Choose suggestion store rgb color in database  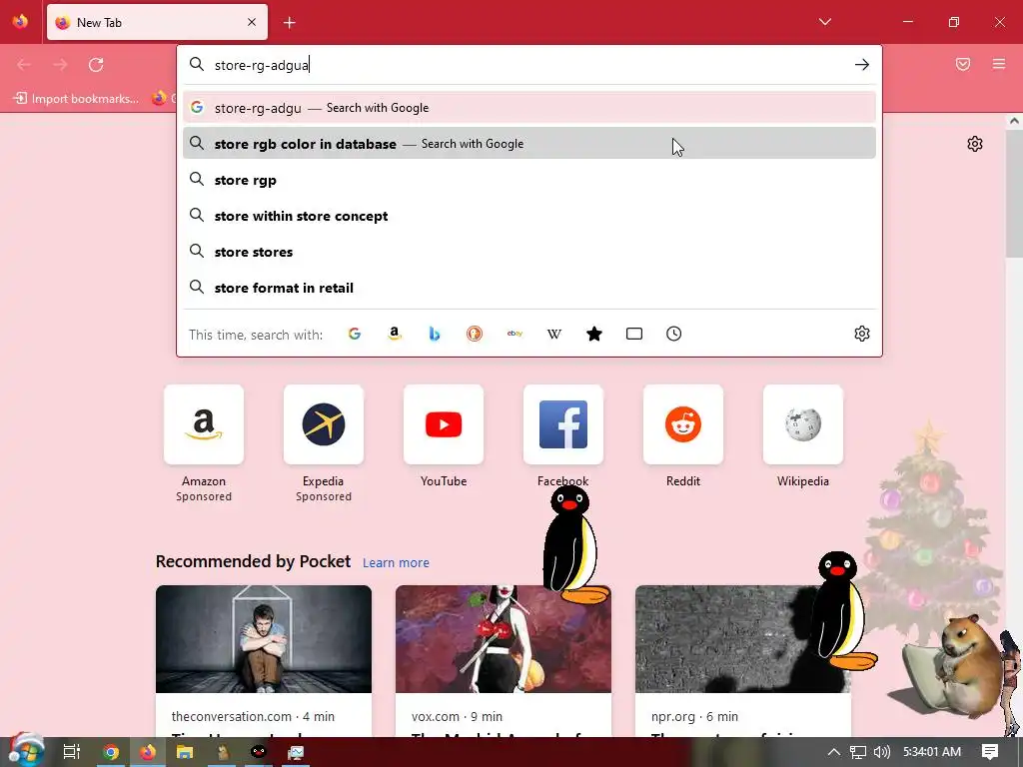(x=529, y=144)
